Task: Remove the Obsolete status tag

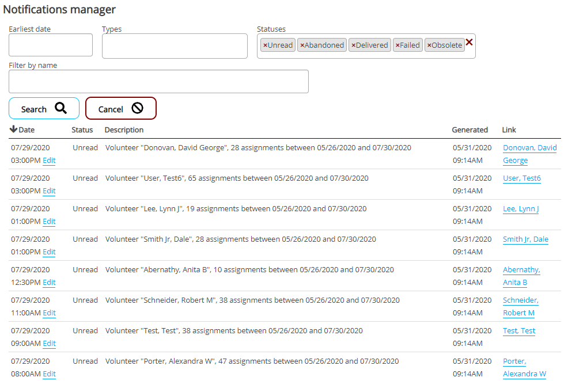Action: tap(429, 45)
